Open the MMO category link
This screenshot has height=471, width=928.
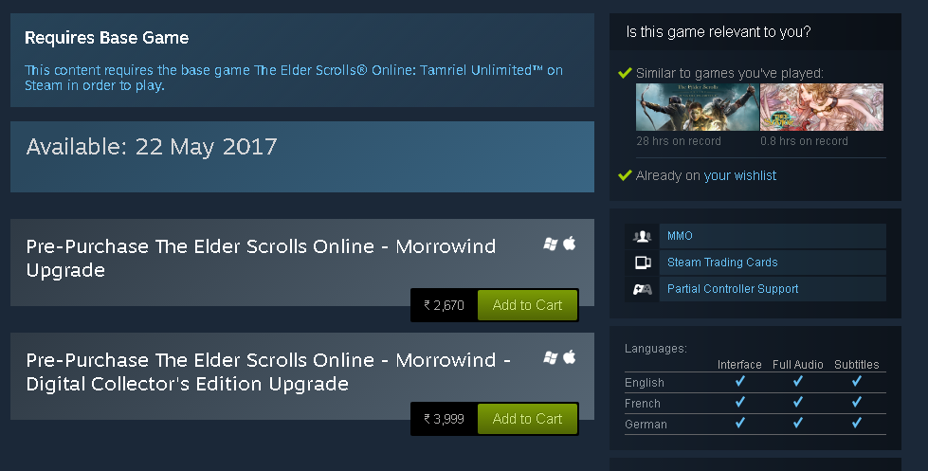(680, 236)
